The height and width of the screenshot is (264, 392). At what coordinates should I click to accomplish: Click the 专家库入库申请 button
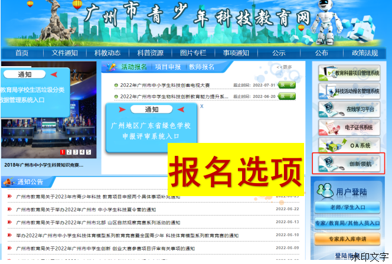[348, 239]
